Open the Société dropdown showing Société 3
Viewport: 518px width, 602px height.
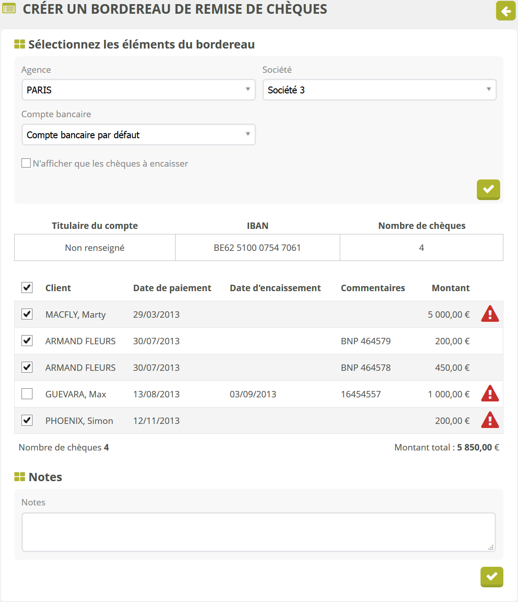[379, 90]
